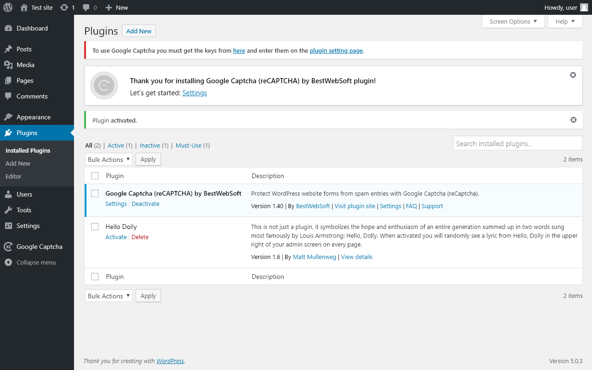
Task: Click the WordPress logo icon in admin bar
Action: (8, 7)
